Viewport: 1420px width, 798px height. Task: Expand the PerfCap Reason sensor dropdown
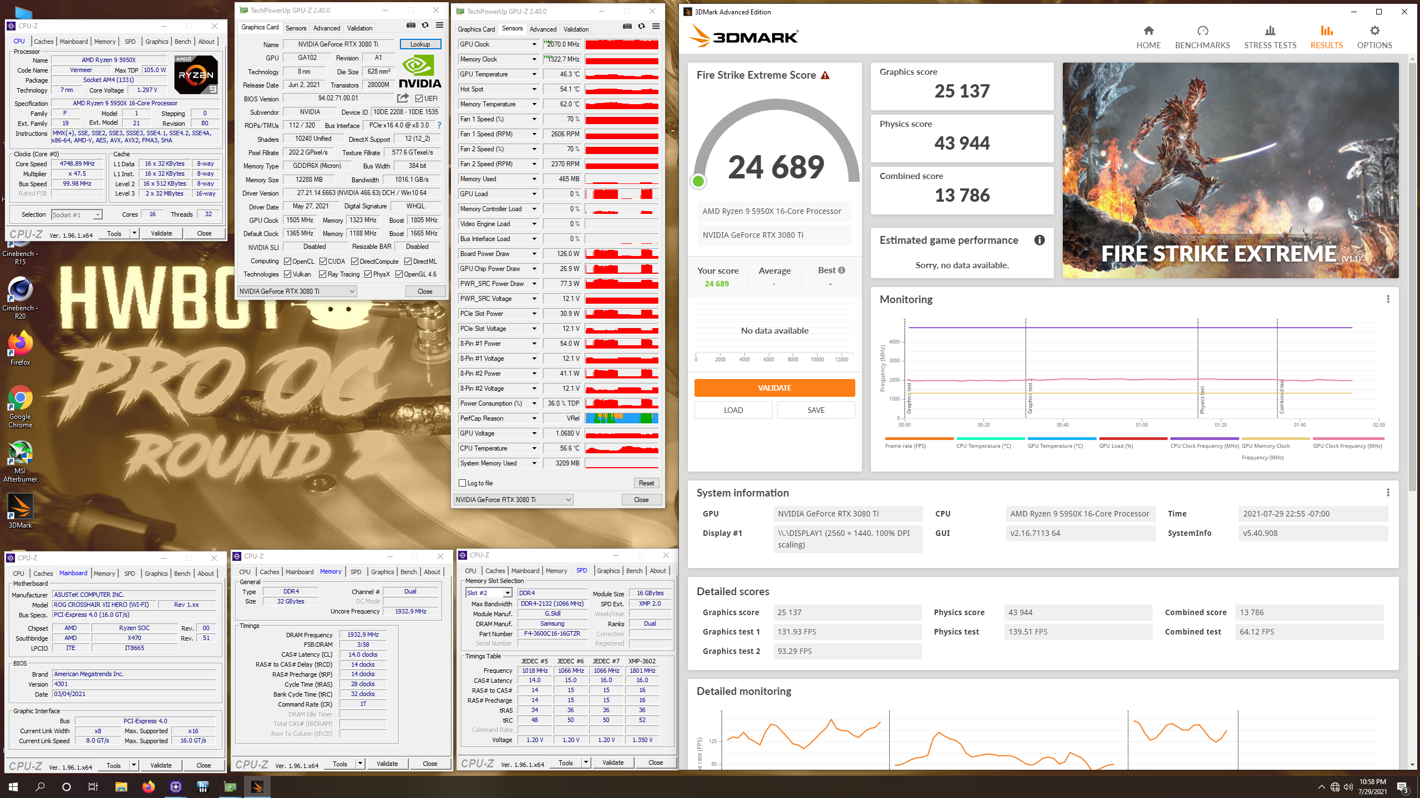point(535,418)
